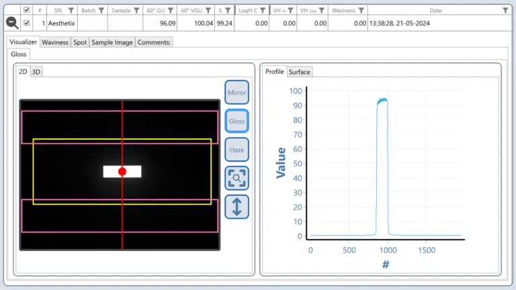This screenshot has width=516, height=290.
Task: Select the Surface chart tab
Action: tap(300, 72)
